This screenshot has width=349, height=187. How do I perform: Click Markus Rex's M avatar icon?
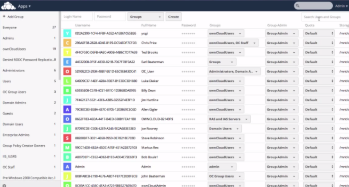pos(67,148)
